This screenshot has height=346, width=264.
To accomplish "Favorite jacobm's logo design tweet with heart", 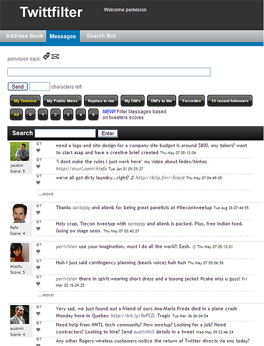I will pyautogui.click(x=38, y=150).
